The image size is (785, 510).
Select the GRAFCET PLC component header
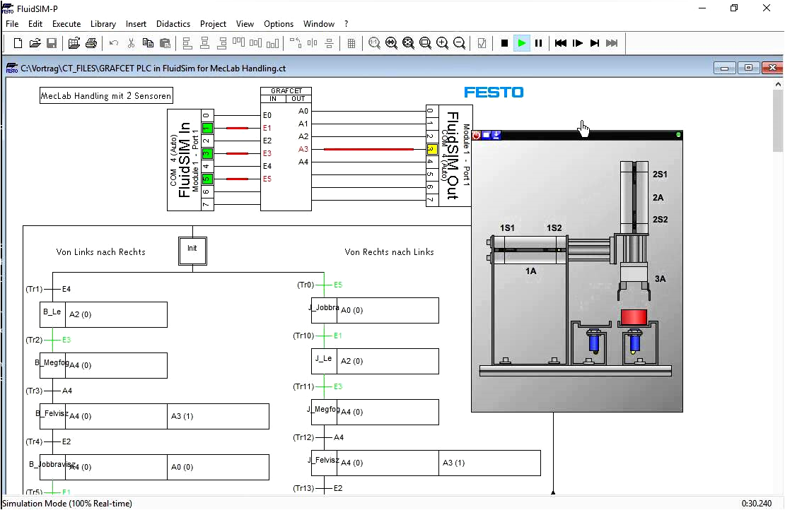pyautogui.click(x=286, y=91)
